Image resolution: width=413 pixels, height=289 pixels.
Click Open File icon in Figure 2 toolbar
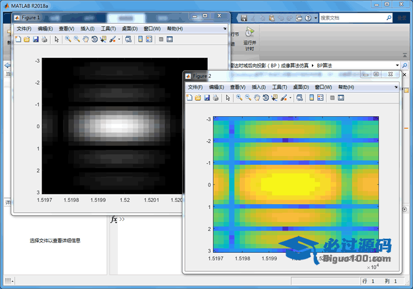click(198, 98)
